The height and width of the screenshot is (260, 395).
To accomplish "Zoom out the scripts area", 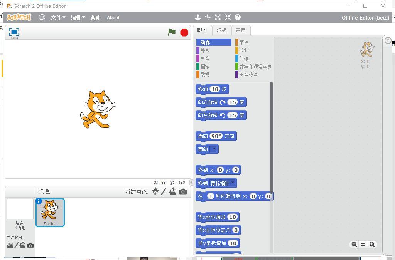I will pyautogui.click(x=354, y=245).
